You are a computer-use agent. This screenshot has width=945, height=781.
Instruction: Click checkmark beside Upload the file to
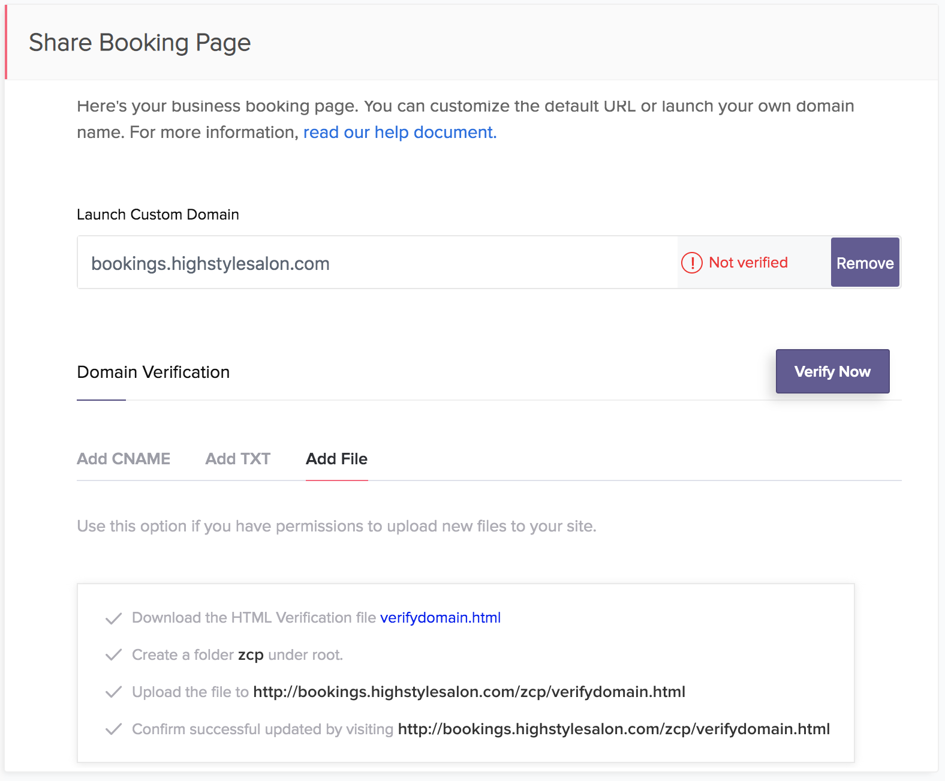[x=113, y=692]
